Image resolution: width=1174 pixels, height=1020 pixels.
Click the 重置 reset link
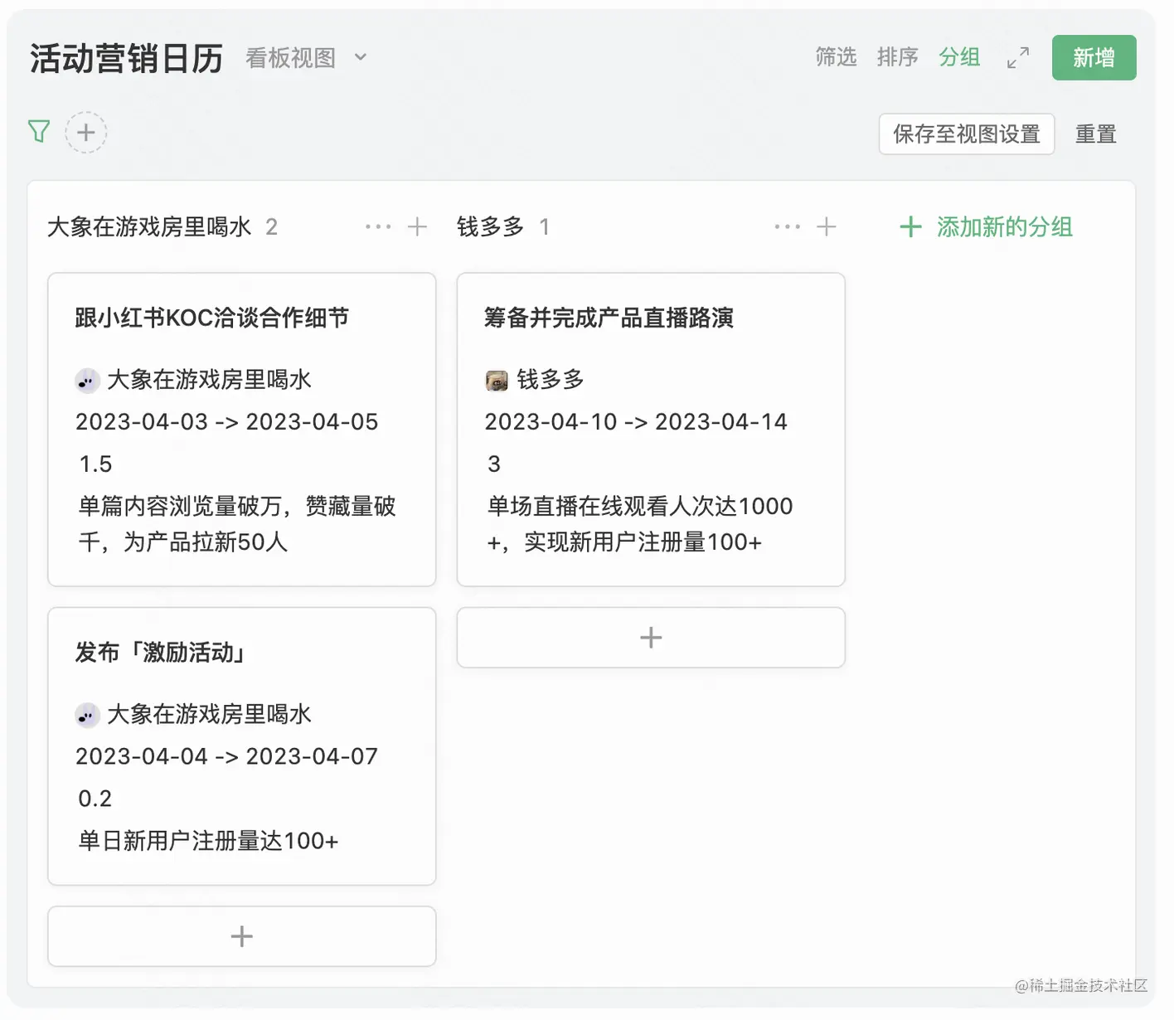pyautogui.click(x=1096, y=134)
